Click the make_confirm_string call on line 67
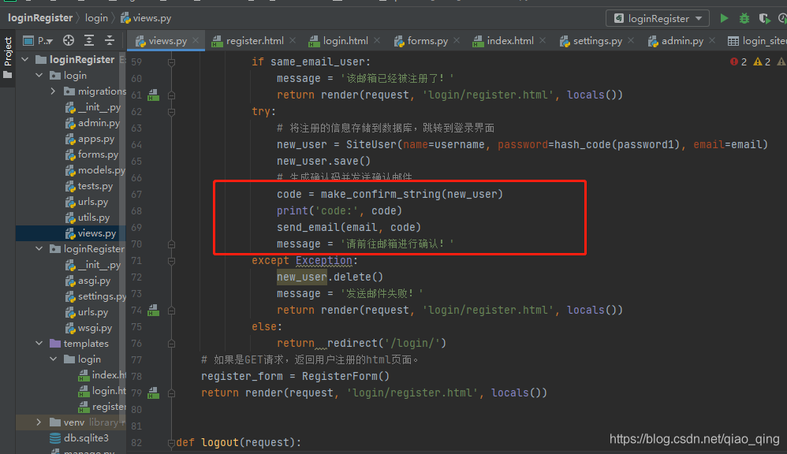 click(380, 194)
